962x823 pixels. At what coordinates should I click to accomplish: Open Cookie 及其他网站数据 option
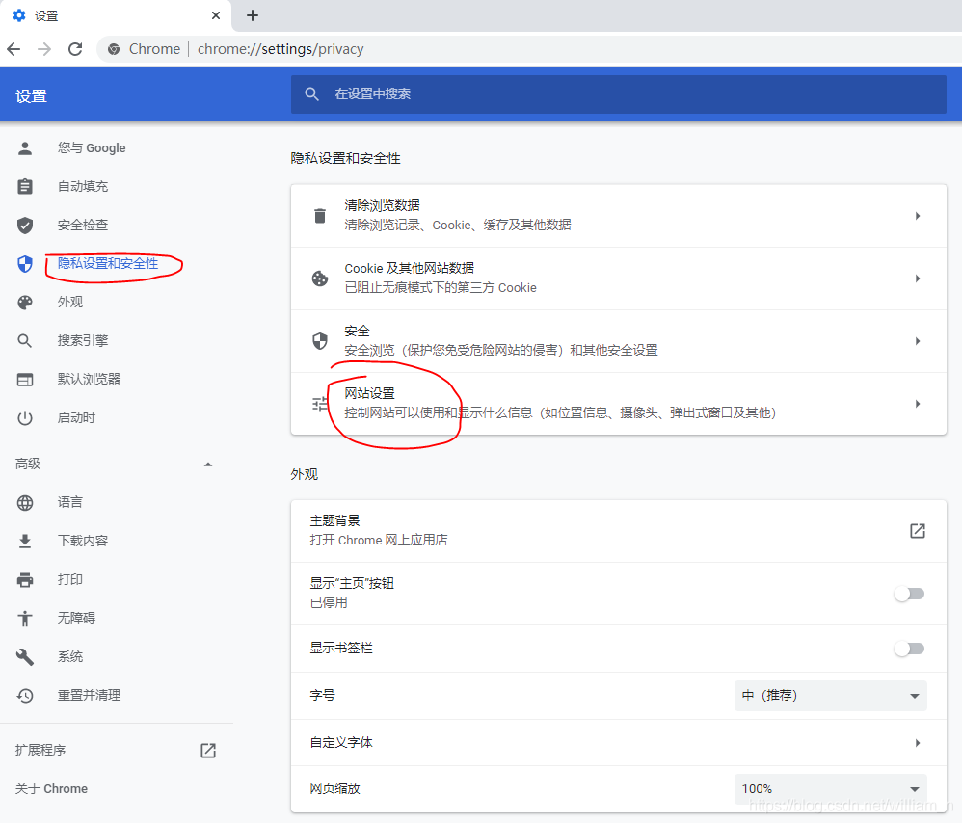point(619,279)
